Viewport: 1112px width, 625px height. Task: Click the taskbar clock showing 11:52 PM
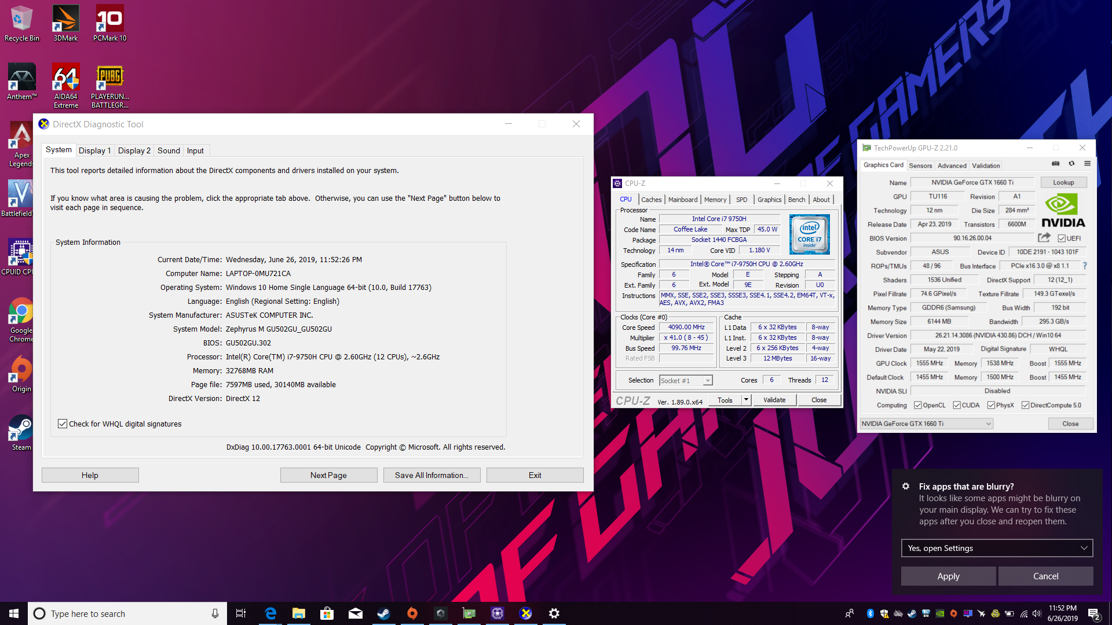click(1063, 613)
